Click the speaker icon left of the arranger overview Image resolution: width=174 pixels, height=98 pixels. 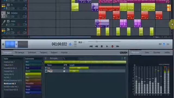(x=3, y=44)
